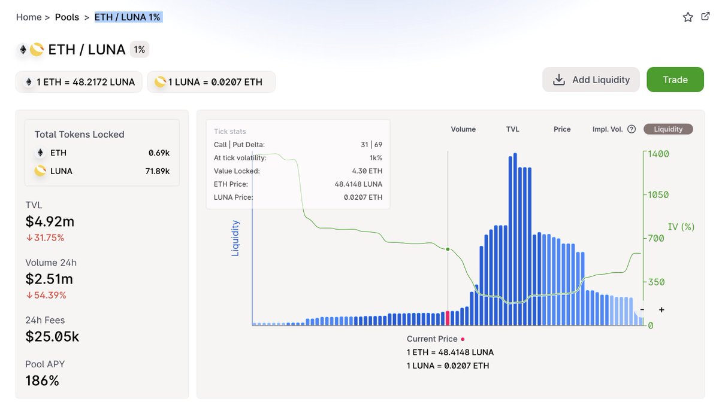Click the star favorite icon

[x=688, y=17]
